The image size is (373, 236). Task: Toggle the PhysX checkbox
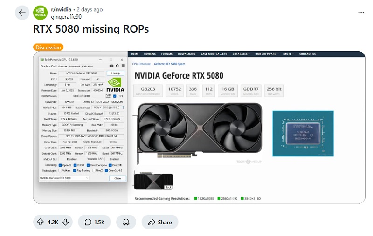95,170
